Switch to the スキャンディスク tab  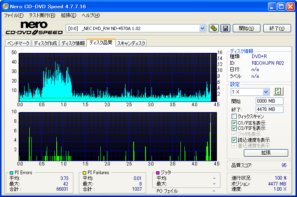131,43
